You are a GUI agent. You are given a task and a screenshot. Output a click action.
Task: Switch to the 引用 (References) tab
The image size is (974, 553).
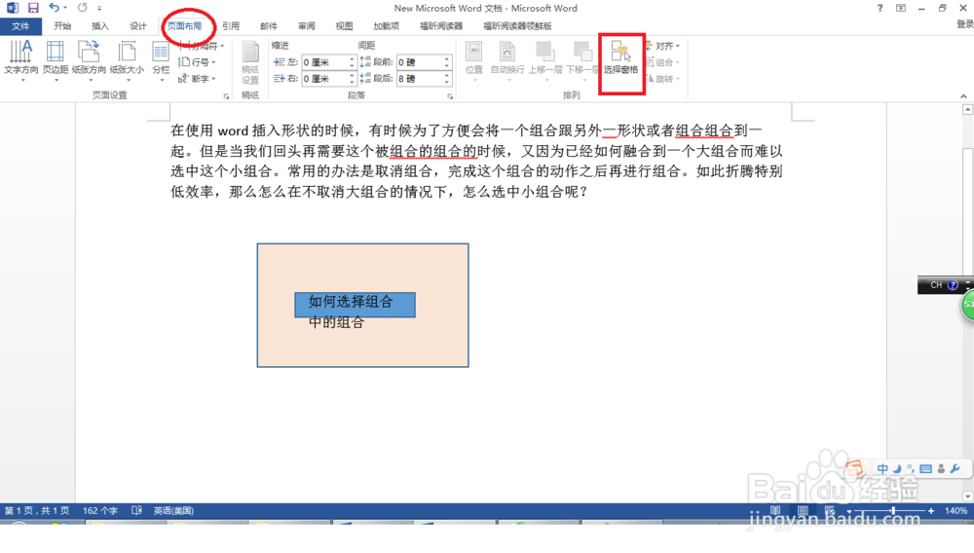231,26
